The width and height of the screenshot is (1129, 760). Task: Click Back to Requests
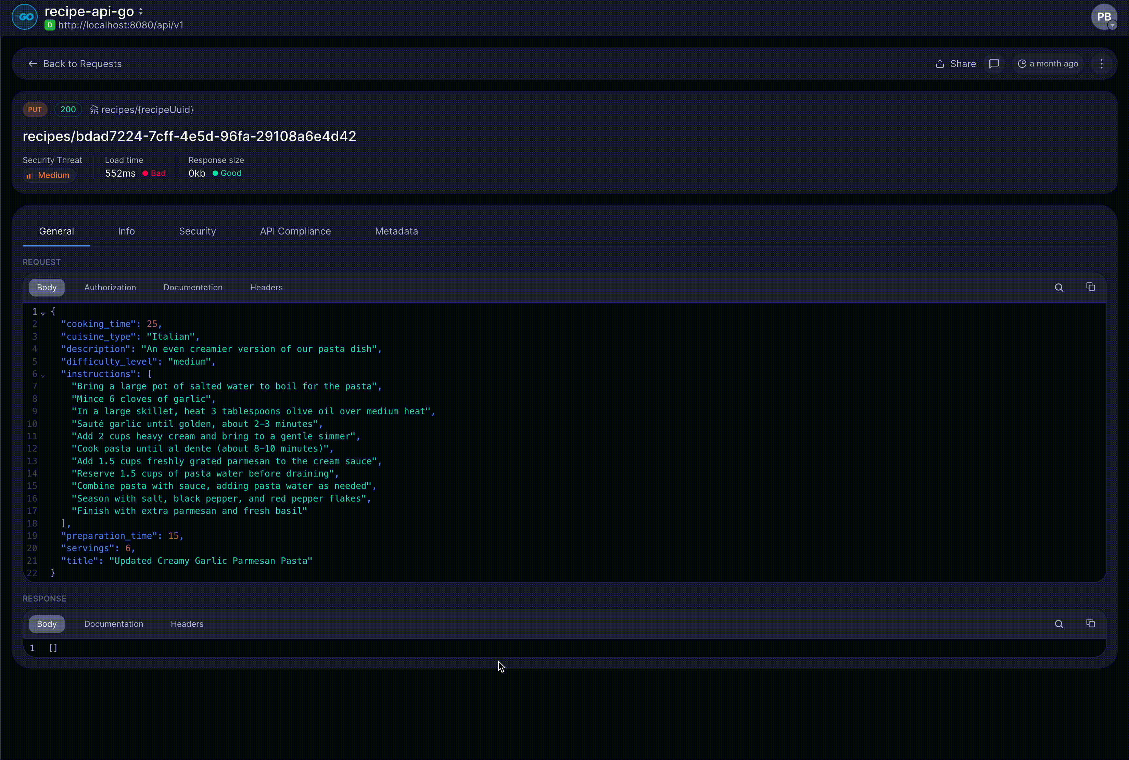tap(75, 63)
